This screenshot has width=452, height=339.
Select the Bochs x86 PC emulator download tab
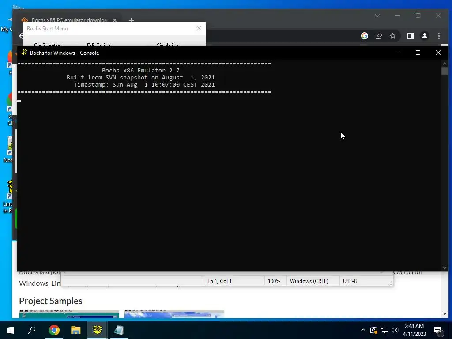coord(69,20)
